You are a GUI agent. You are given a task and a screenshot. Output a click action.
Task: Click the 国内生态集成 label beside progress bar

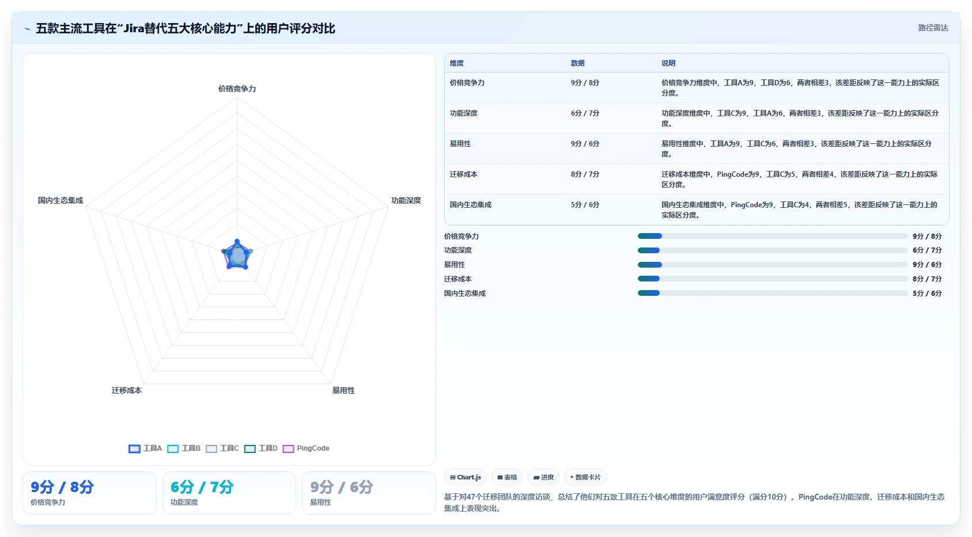click(x=465, y=294)
